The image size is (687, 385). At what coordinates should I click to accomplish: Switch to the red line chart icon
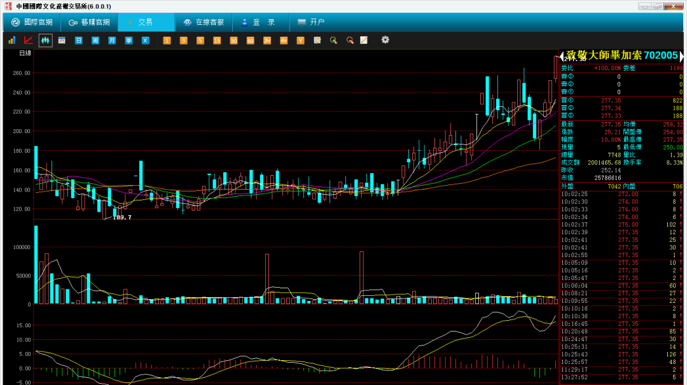point(29,40)
